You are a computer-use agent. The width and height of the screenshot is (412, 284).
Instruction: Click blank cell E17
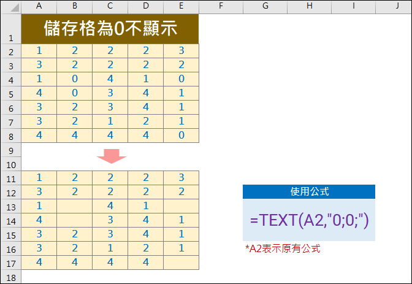coord(181,263)
